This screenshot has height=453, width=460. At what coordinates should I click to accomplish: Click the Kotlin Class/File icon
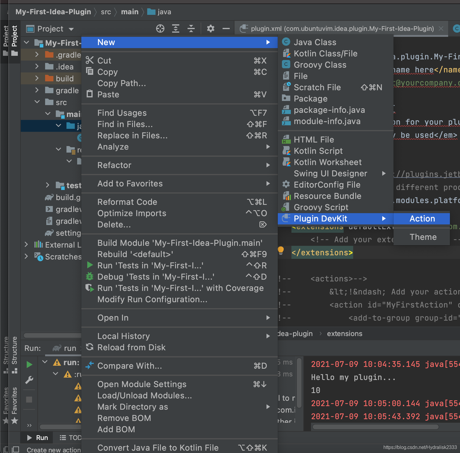[x=286, y=53]
